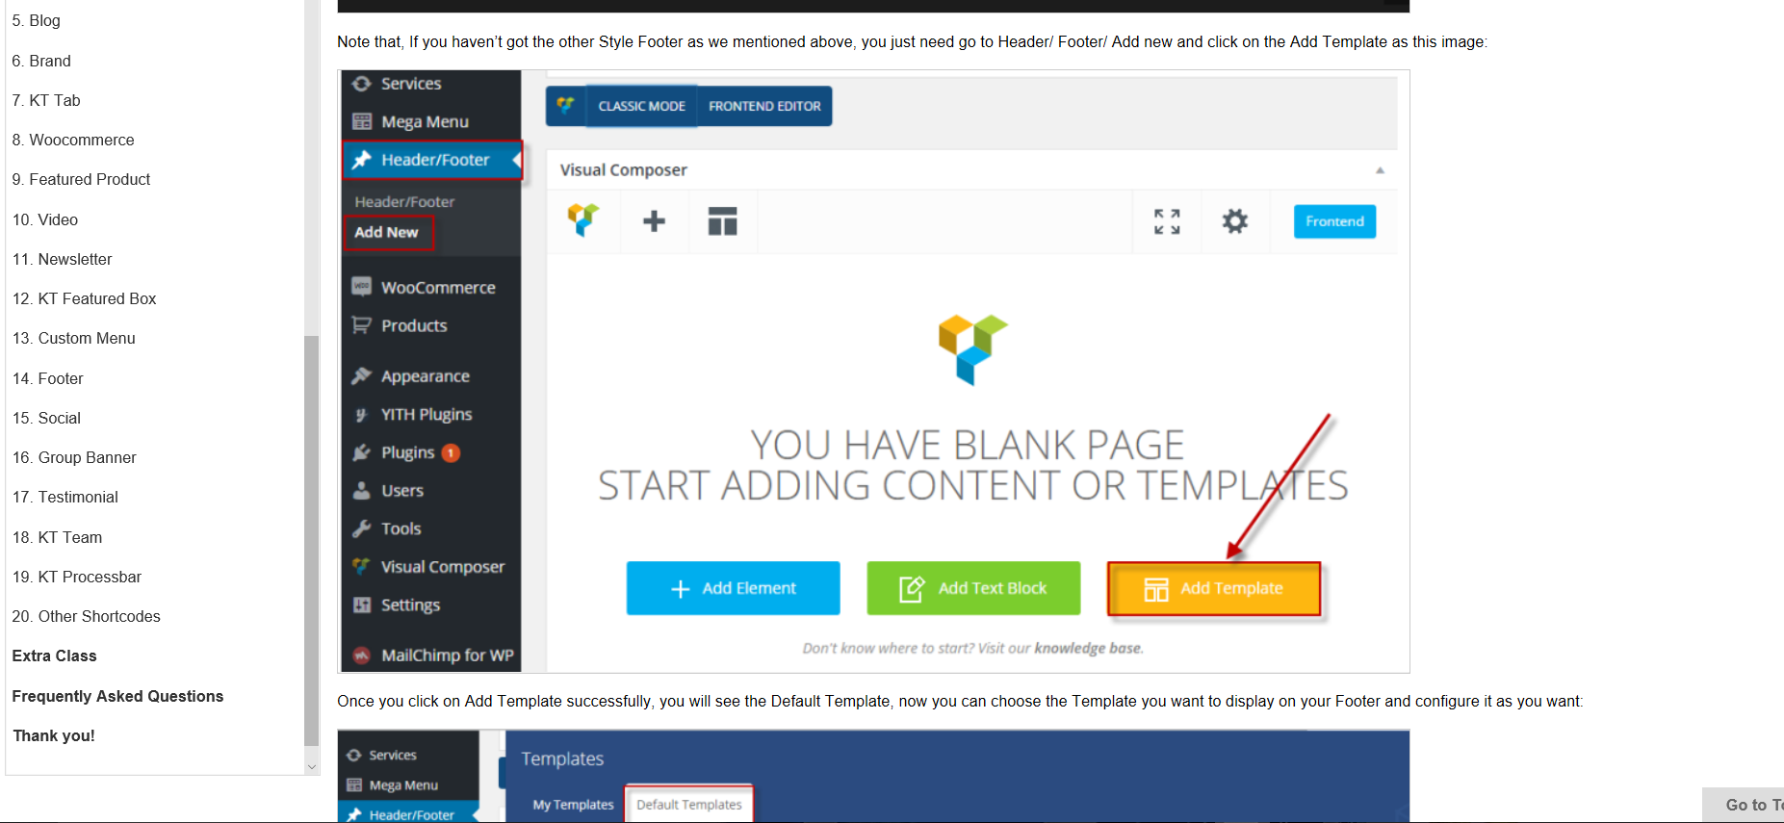The height and width of the screenshot is (823, 1784).
Task: Open 'Frequently Asked Questions' section
Action: [x=117, y=696]
